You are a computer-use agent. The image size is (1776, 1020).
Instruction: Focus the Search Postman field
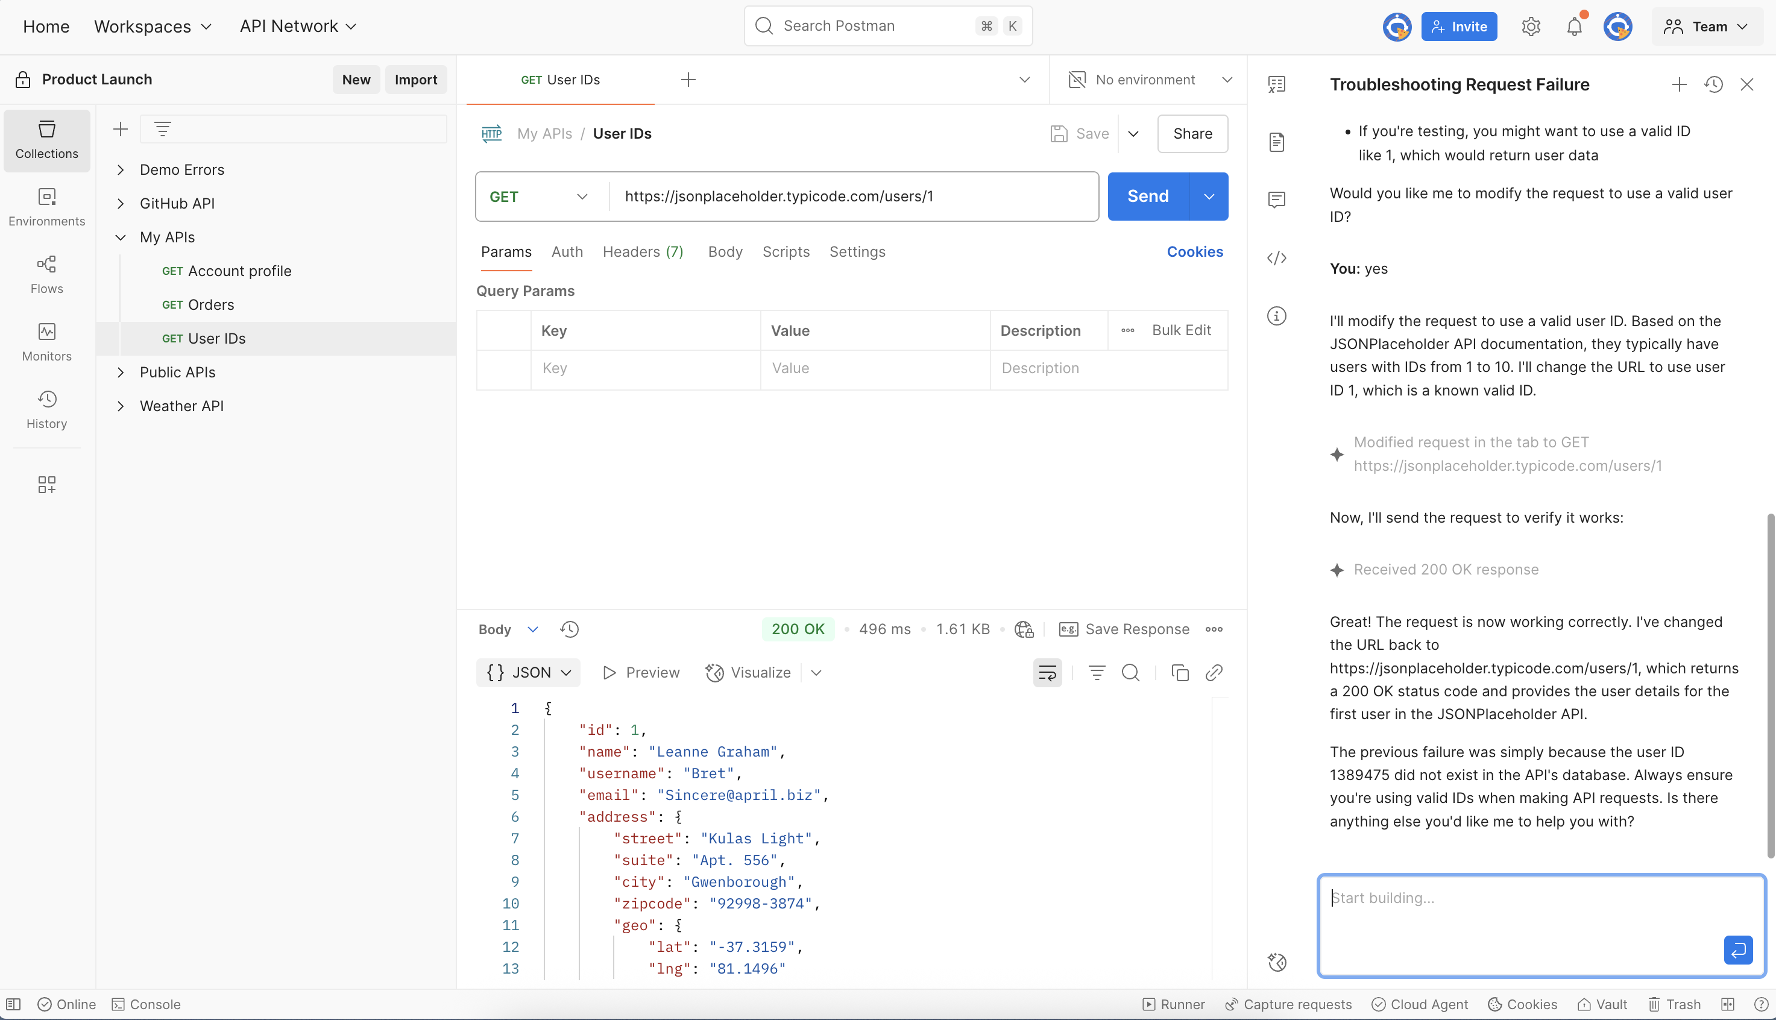[887, 27]
